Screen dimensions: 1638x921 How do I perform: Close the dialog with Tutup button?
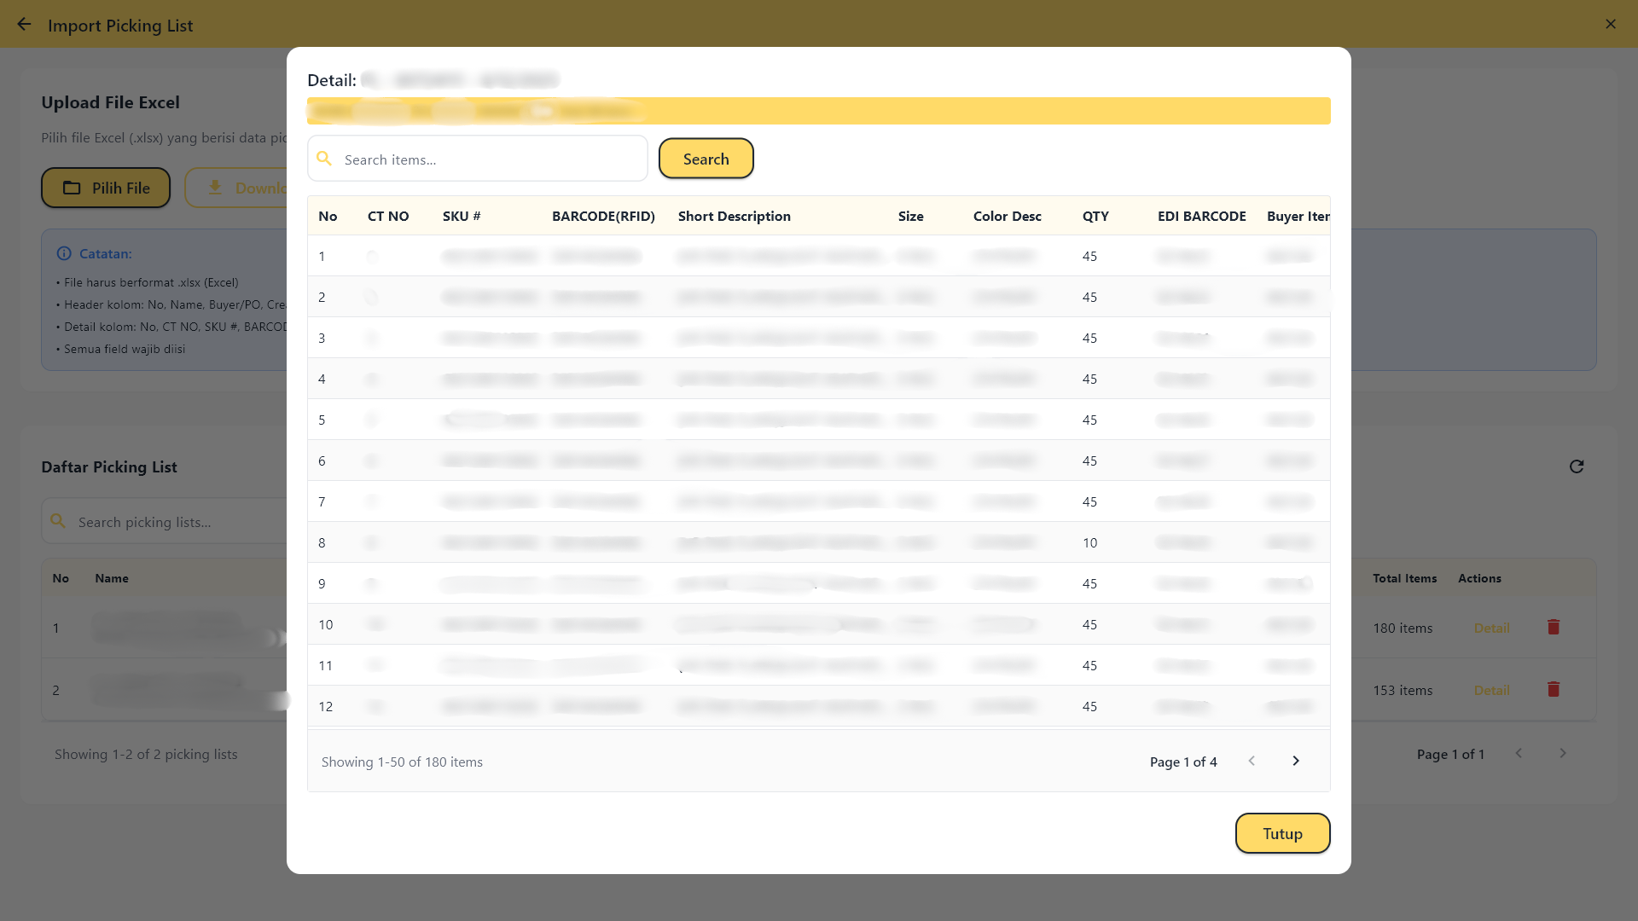1282,833
